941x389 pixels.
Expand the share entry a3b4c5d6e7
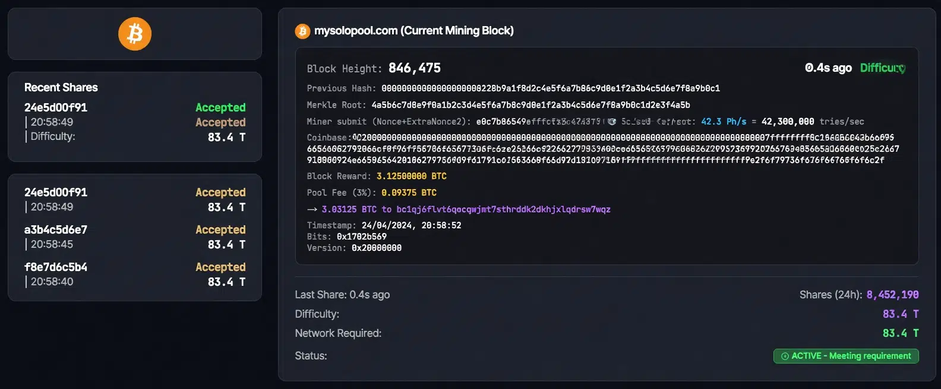tap(55, 229)
